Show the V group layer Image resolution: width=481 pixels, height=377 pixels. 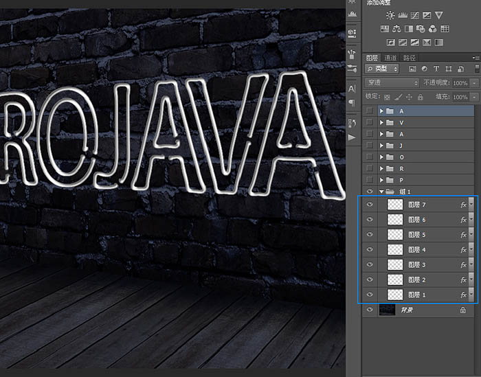370,122
